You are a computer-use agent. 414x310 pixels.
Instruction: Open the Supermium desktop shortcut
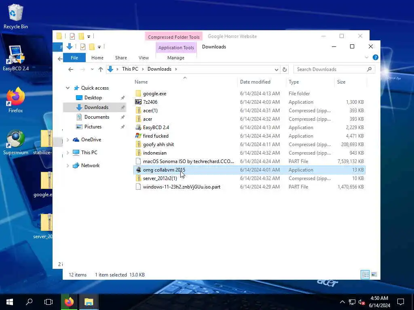(16, 142)
